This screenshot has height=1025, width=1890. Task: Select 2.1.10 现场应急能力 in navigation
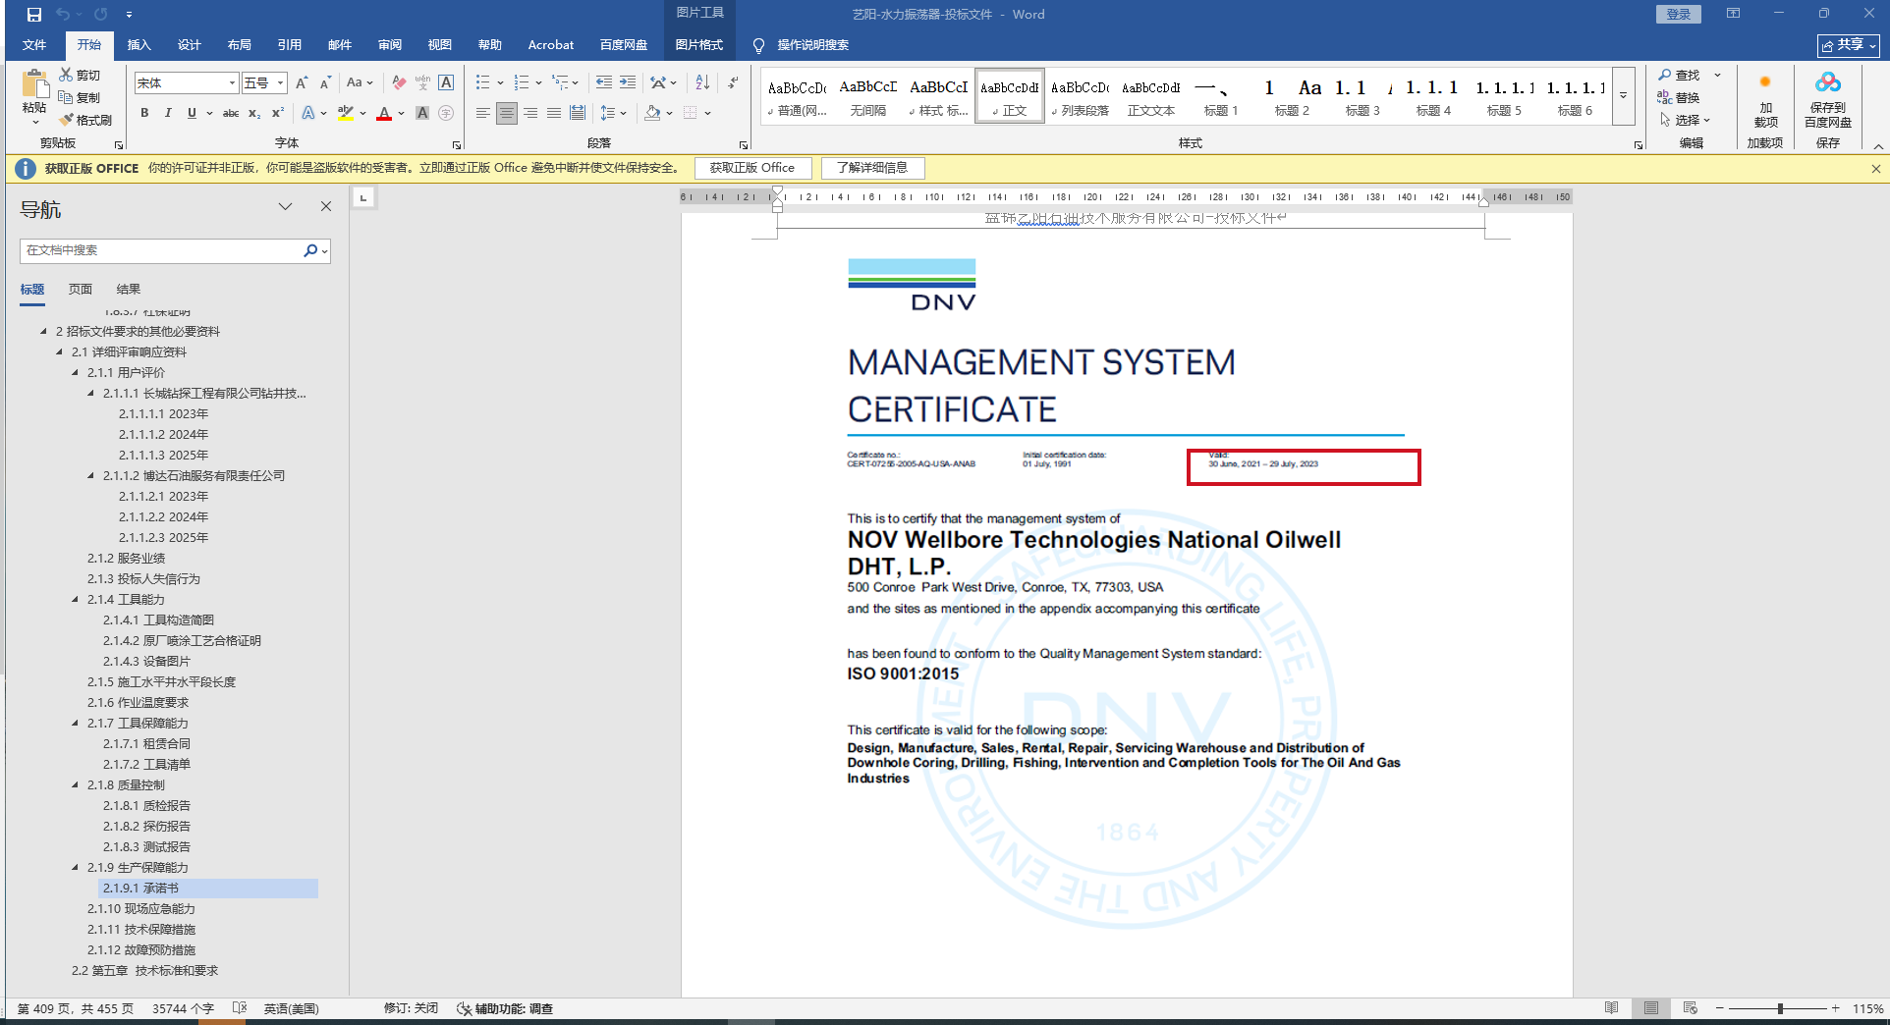(x=141, y=909)
